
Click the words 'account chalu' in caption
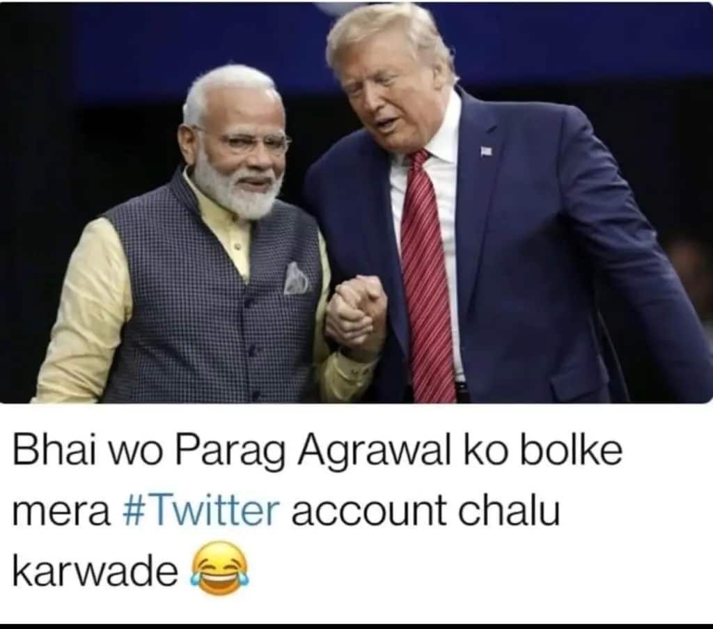click(425, 511)
